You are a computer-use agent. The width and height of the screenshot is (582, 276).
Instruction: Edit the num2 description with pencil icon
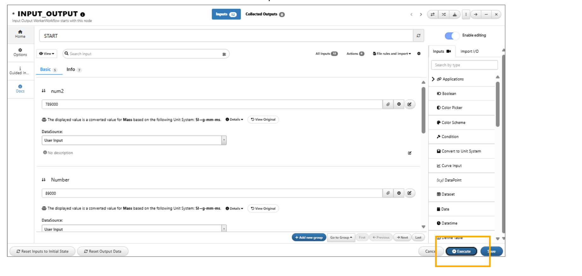point(410,153)
